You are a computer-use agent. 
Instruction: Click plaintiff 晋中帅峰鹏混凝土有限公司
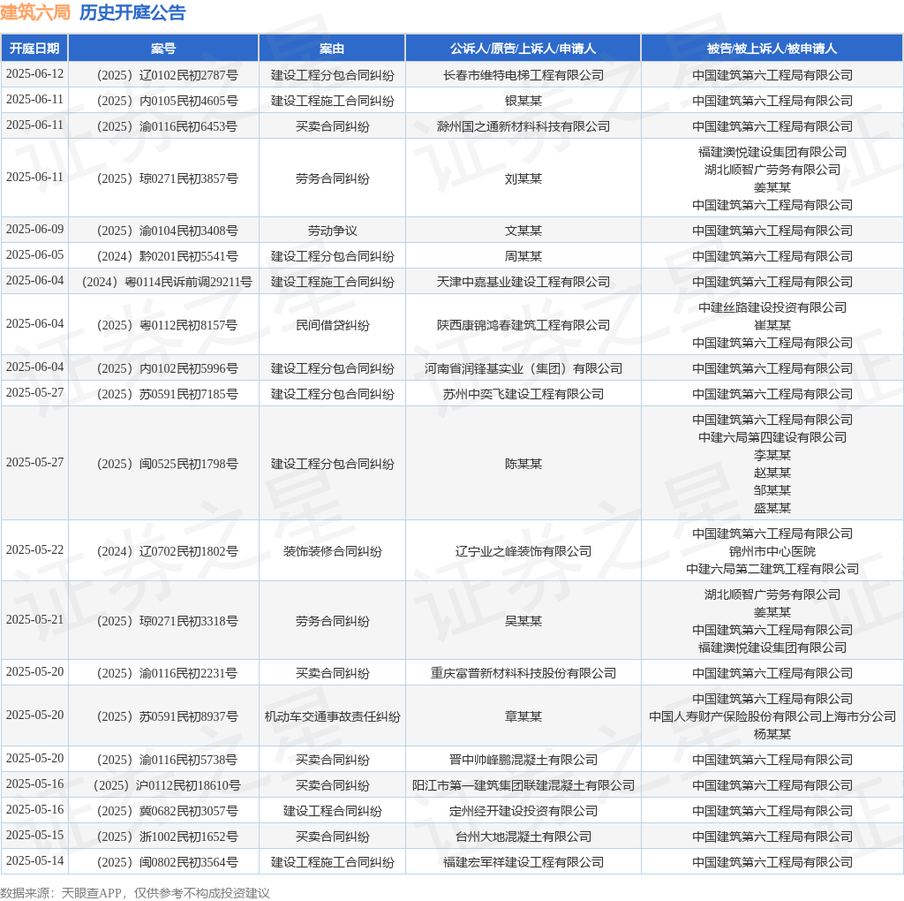pos(523,760)
